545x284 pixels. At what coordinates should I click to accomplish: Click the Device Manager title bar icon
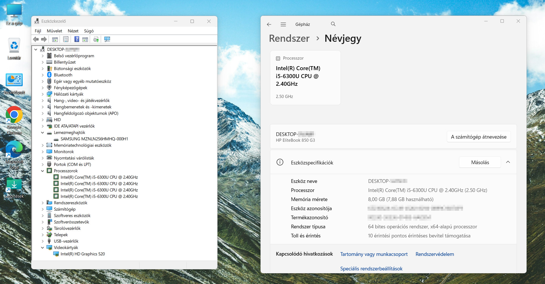point(37,21)
